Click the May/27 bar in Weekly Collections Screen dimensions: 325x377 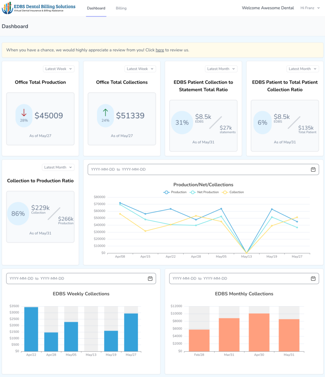pos(131,332)
